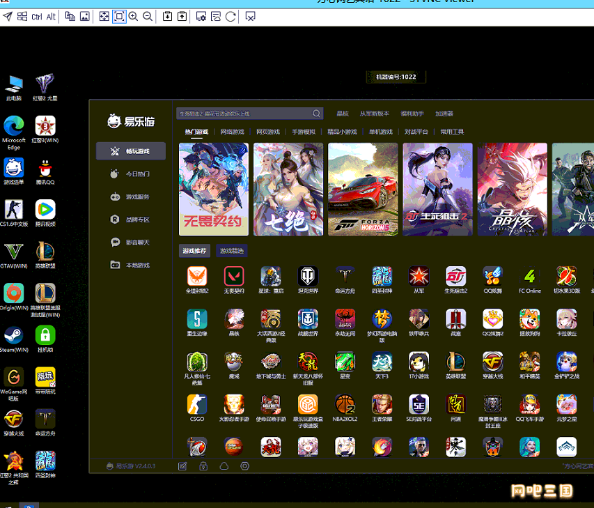Switch to the 手游模拟 tab
Screen dimensions: 594x508
click(x=304, y=132)
